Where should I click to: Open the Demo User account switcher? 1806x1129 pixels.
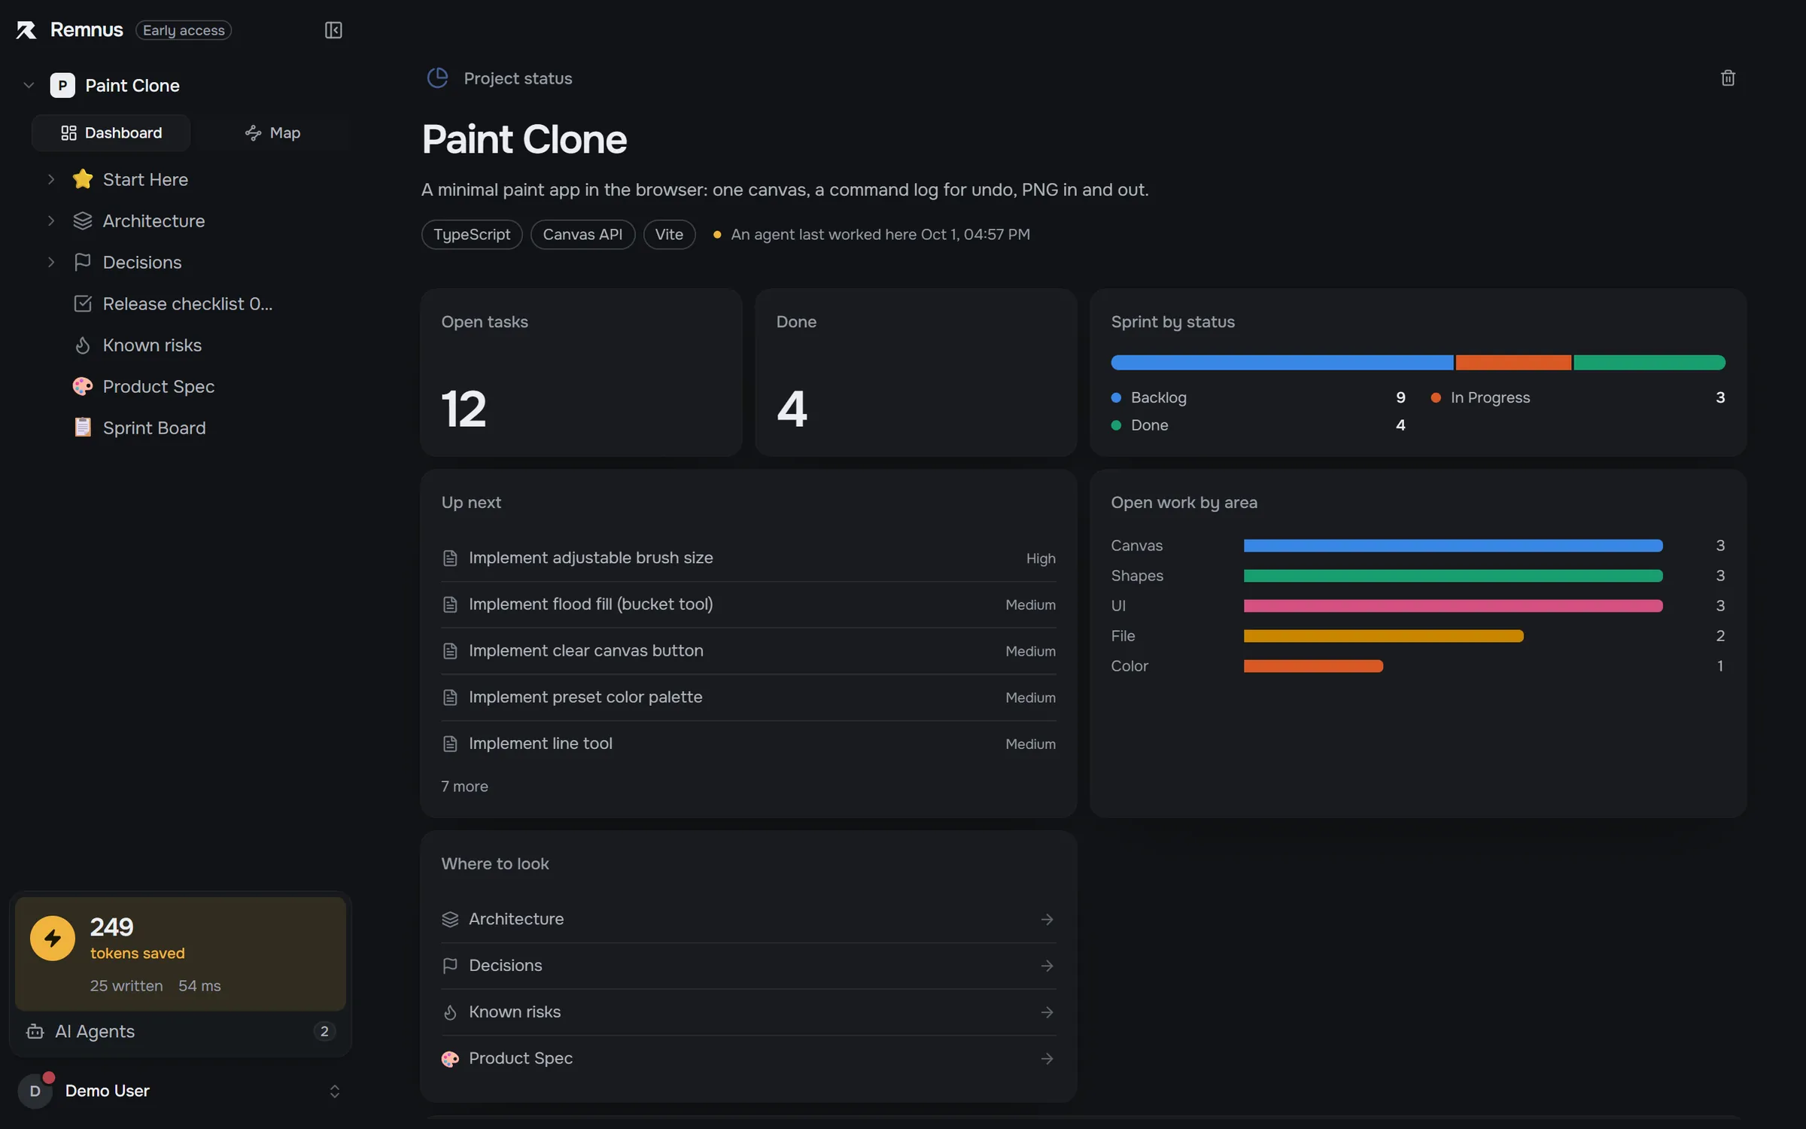pyautogui.click(x=335, y=1091)
